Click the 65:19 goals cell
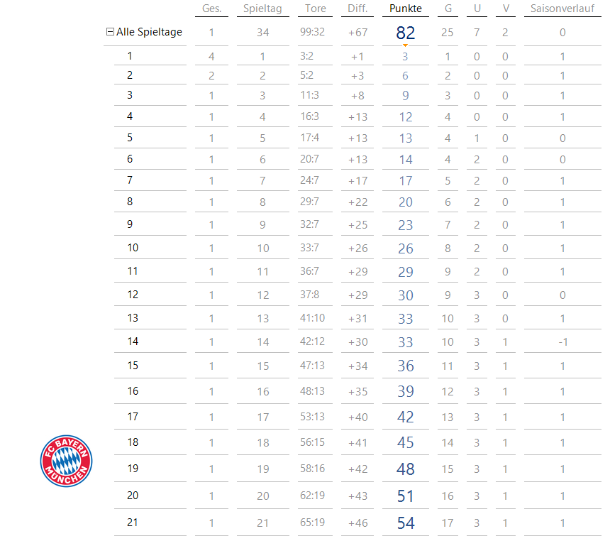Screen dimensions: 610x541 coord(312,523)
